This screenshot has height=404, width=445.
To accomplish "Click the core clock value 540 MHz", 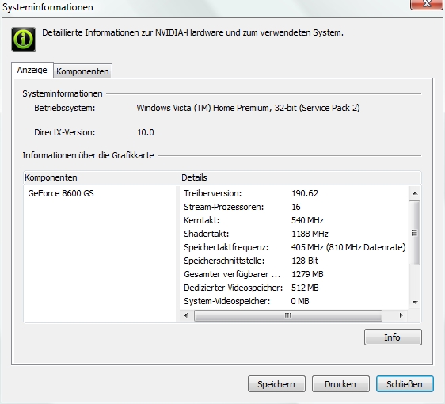I will (307, 220).
